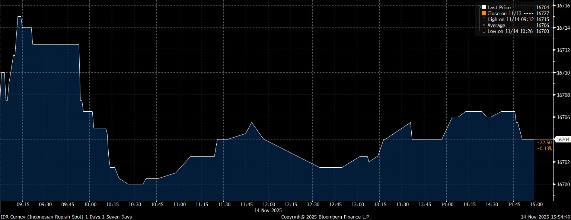Click the -22.50 price change label
Screen dimensions: 571x220
point(544,142)
